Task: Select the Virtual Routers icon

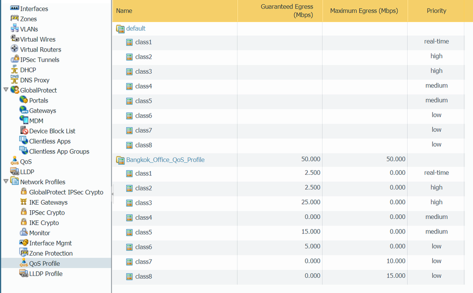Action: [x=14, y=49]
